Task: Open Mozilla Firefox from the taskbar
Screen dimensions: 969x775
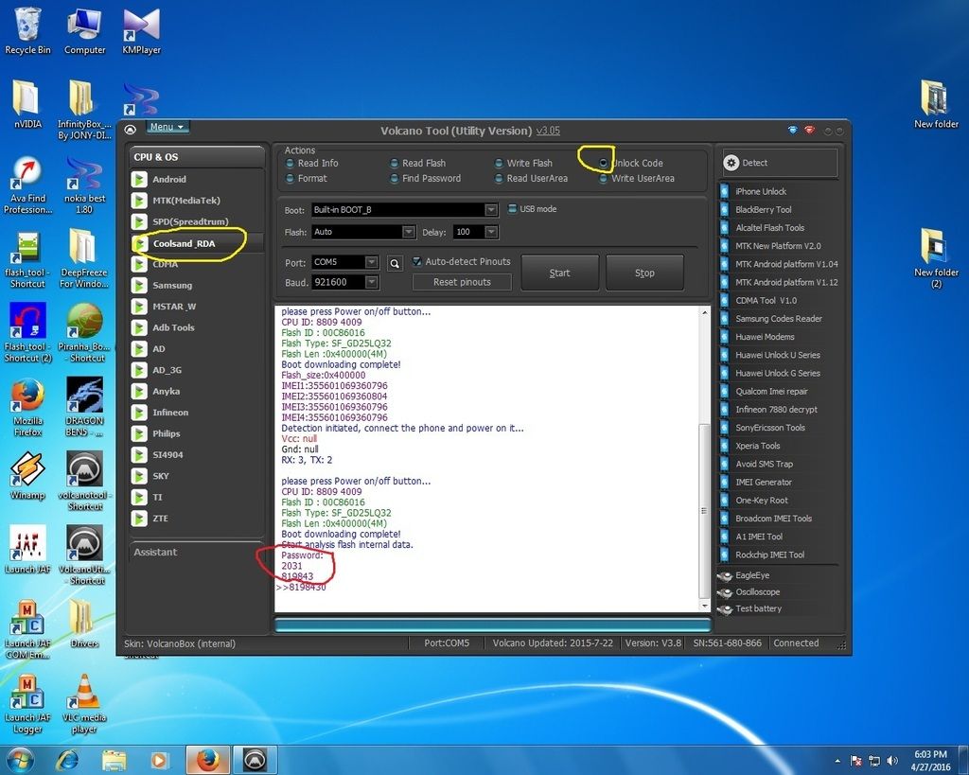Action: click(x=208, y=760)
